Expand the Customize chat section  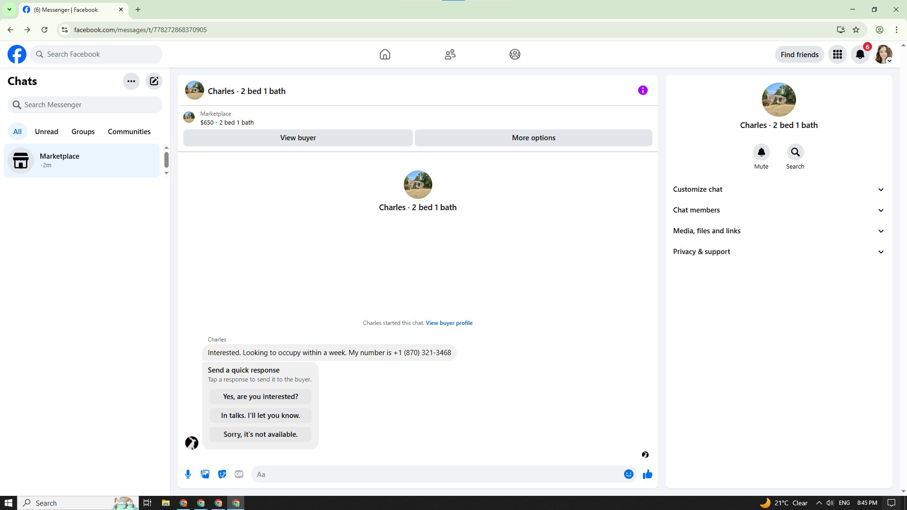coord(779,189)
